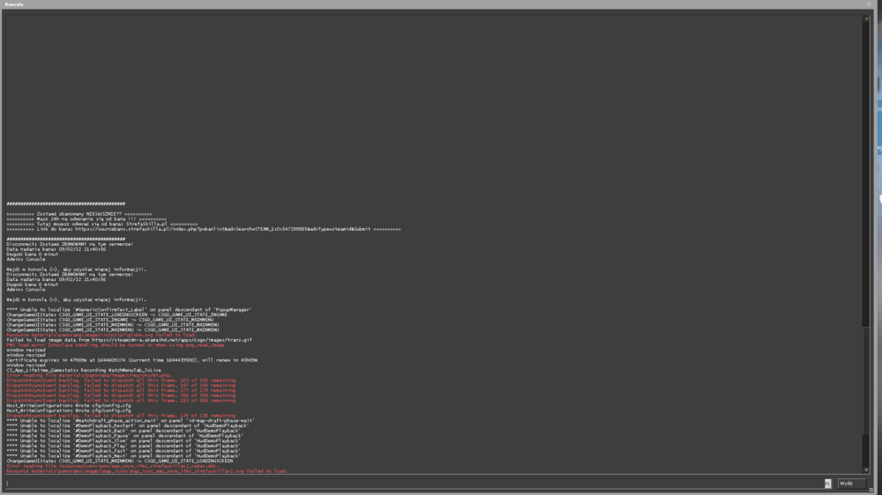The height and width of the screenshot is (495, 882).
Task: Close the Konsola window
Action: coord(869,4)
